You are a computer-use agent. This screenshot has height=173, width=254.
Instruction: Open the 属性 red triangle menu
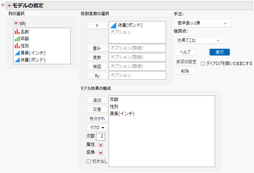click(x=101, y=145)
